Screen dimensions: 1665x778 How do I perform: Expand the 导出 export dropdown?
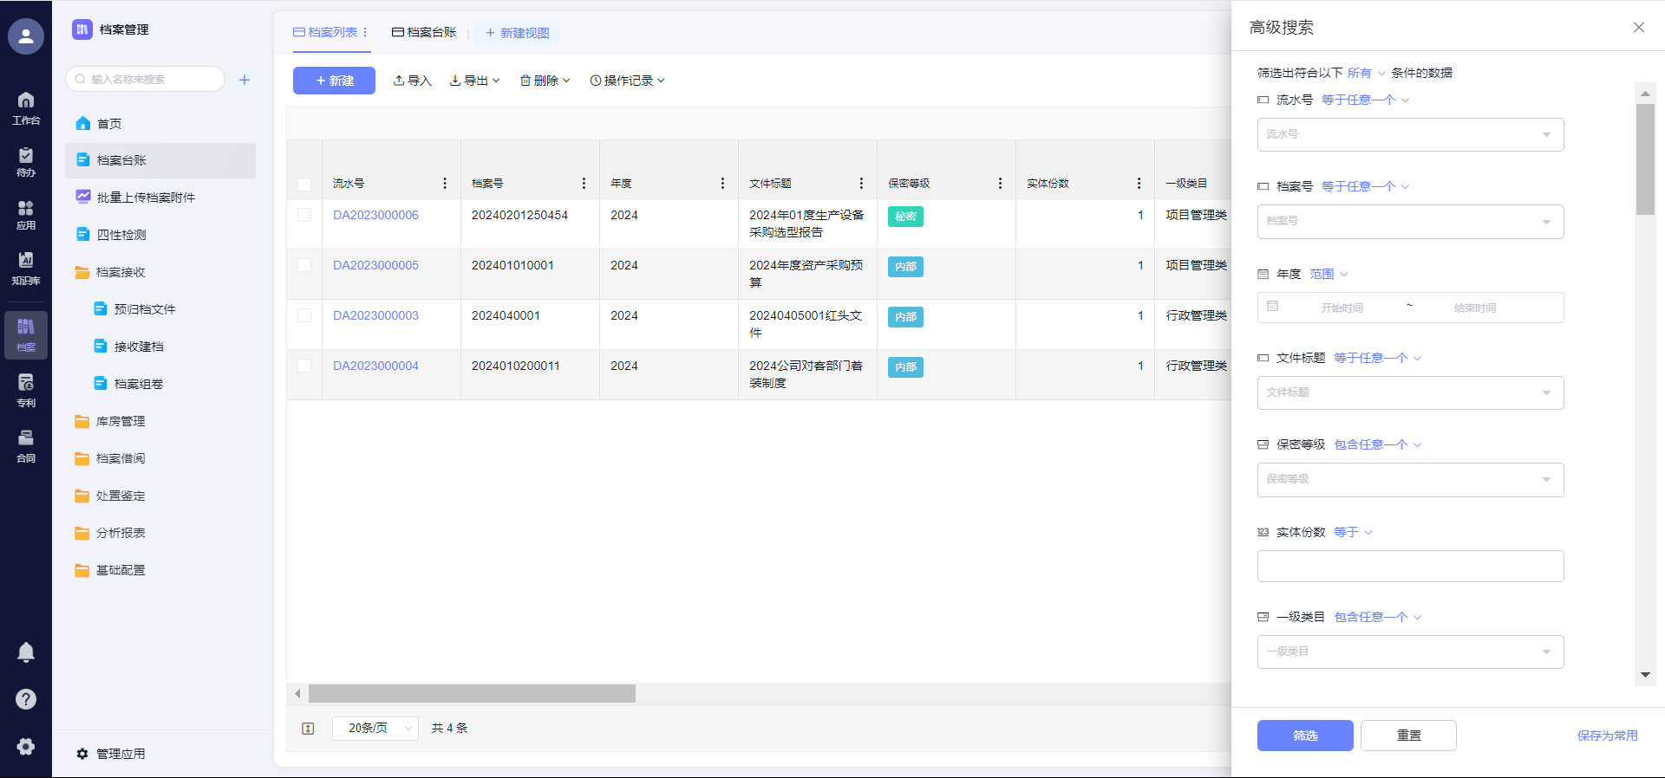coord(475,81)
